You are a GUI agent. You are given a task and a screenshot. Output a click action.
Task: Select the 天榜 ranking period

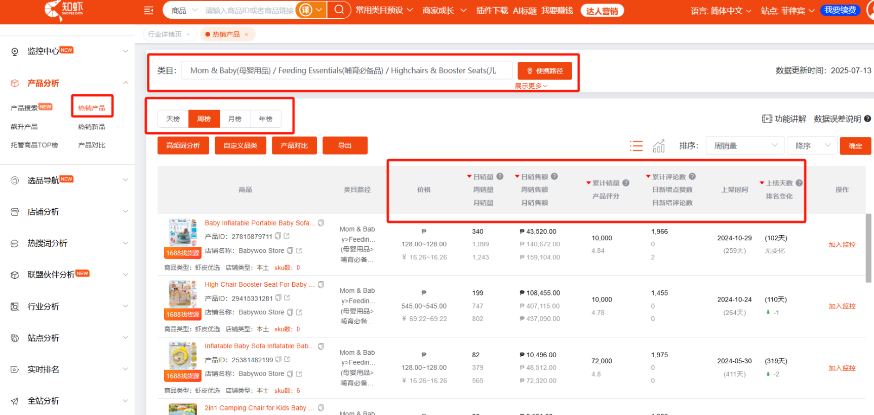tap(173, 119)
